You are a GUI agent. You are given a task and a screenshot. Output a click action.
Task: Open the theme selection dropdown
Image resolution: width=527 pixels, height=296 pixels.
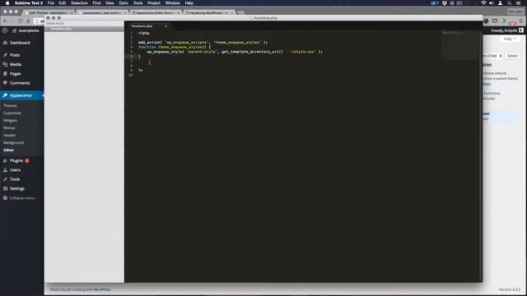(492, 56)
